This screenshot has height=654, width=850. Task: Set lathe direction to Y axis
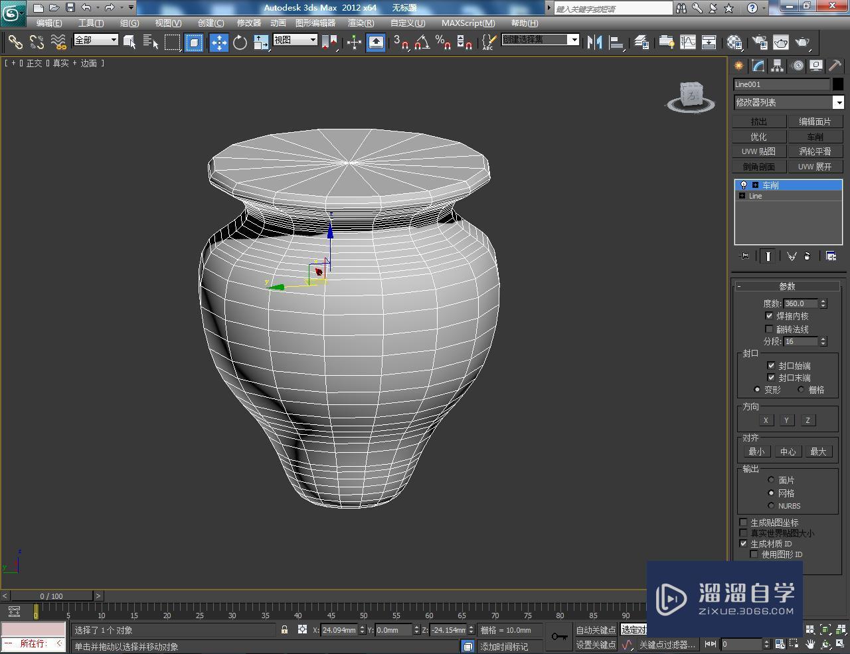(x=786, y=420)
